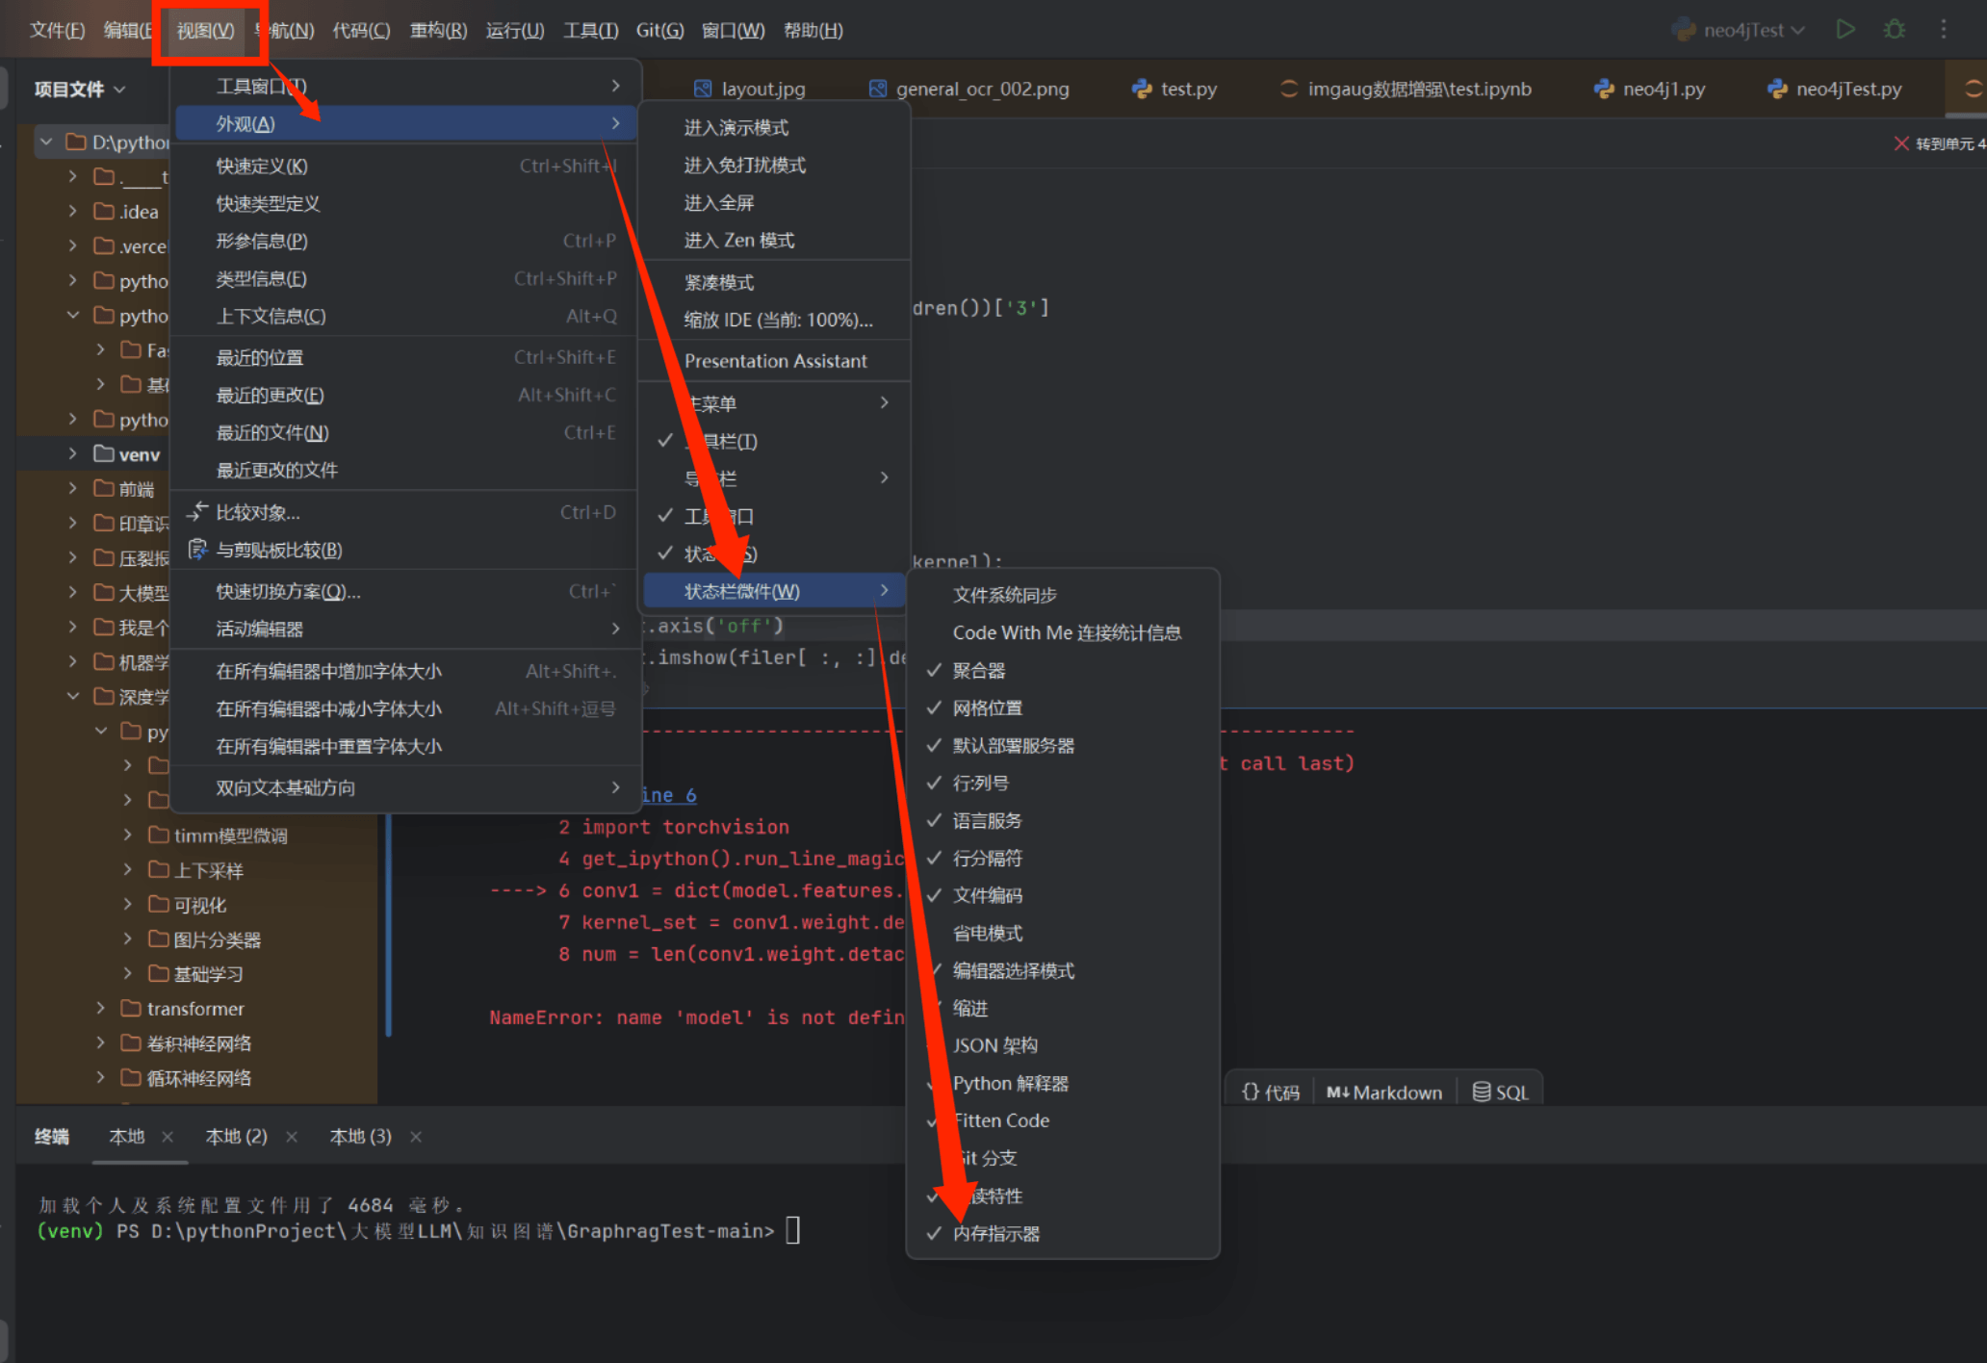1987x1363 pixels.
Task: Expand the venv folder in project tree
Action: click(73, 453)
